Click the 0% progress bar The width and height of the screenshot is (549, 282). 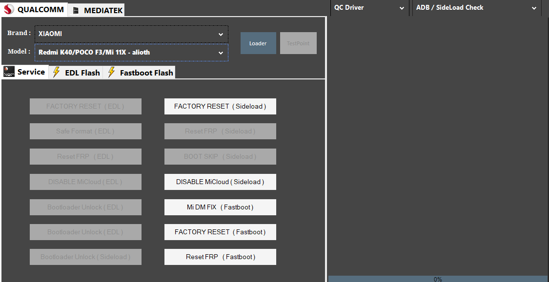437,279
